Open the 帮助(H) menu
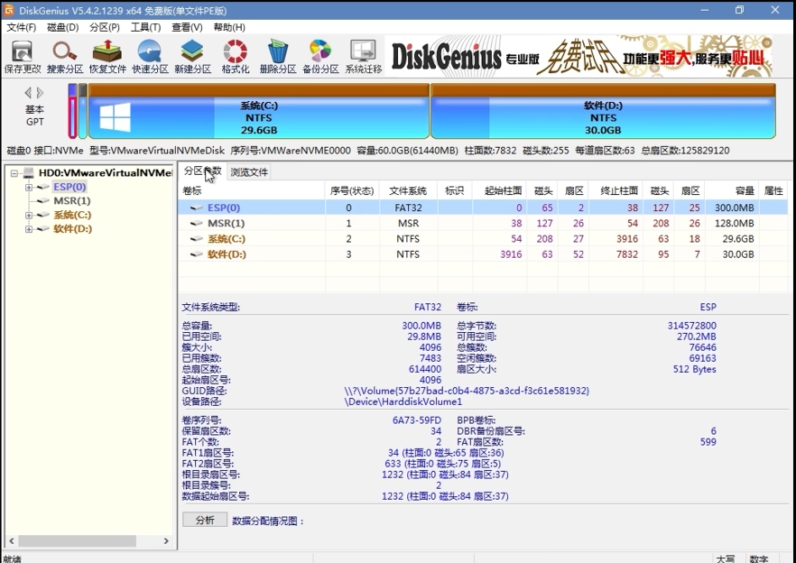796x563 pixels. point(229,27)
